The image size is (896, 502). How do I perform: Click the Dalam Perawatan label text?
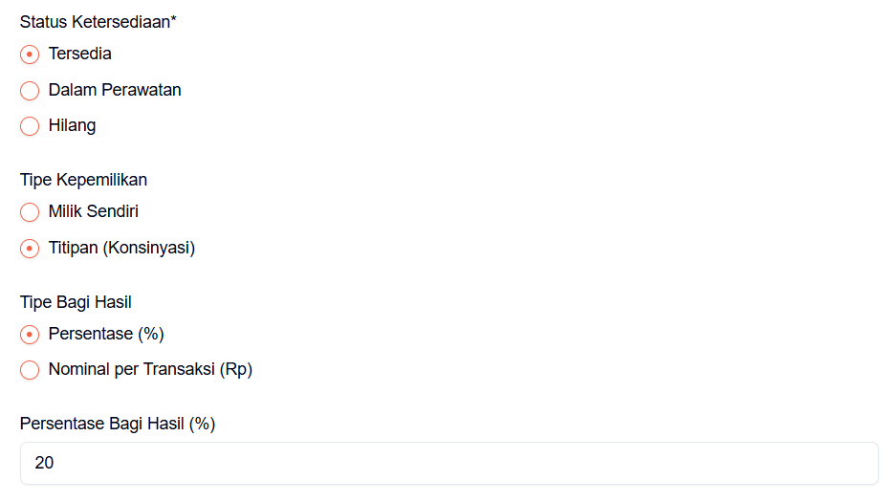115,90
